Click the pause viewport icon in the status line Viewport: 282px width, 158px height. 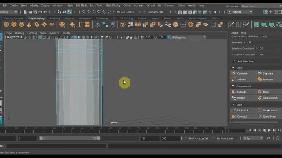(x=215, y=12)
